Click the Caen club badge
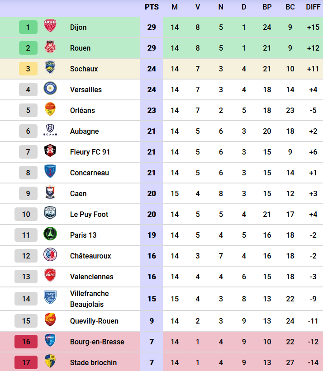This screenshot has width=323, height=371. (x=50, y=193)
